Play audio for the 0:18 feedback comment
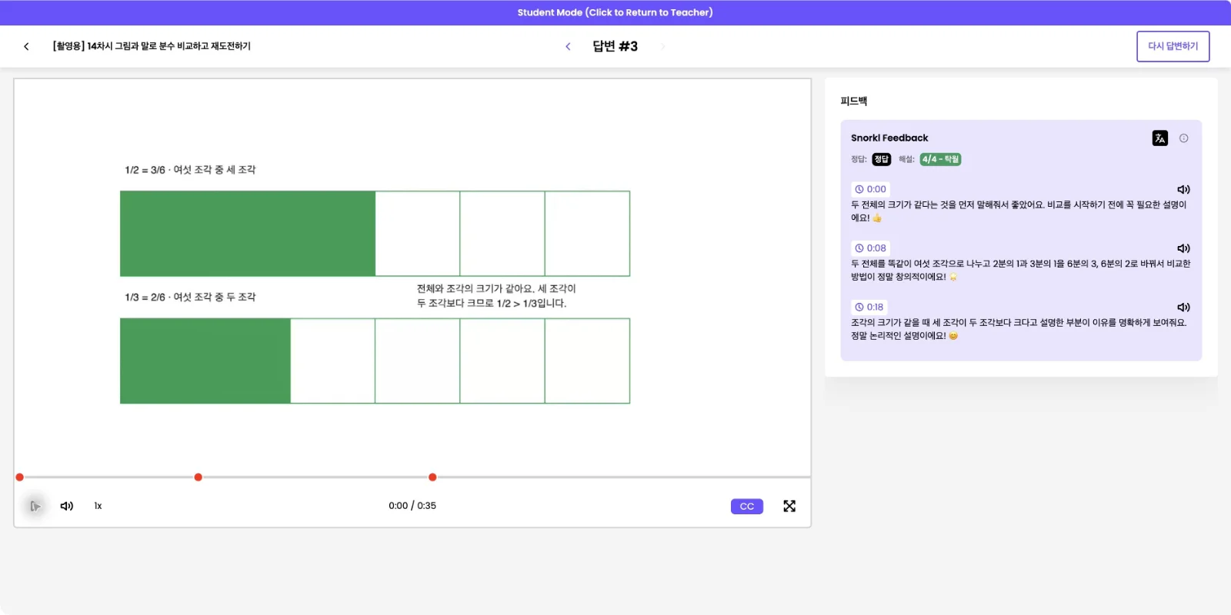 [1183, 307]
